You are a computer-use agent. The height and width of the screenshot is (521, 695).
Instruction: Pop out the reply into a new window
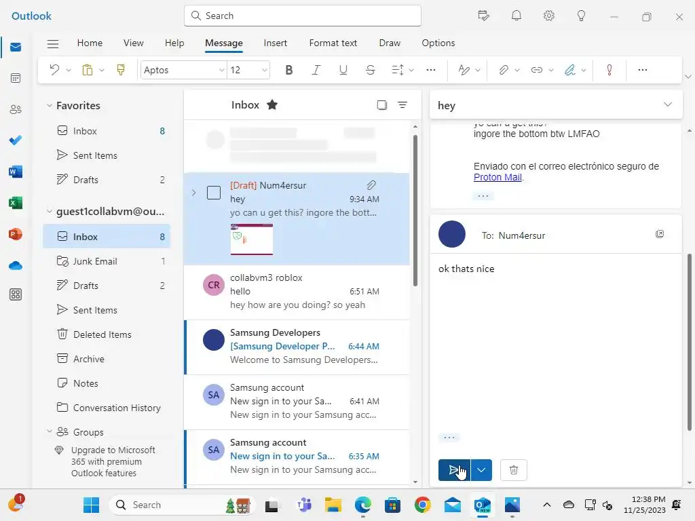point(660,234)
